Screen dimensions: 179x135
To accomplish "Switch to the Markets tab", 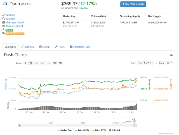I will (x=27, y=47).
